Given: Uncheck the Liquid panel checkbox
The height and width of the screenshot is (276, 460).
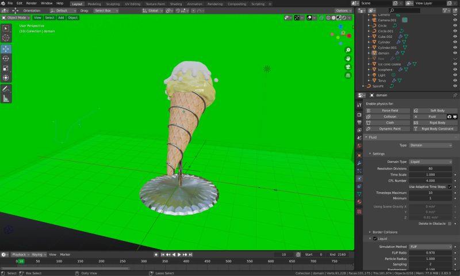Looking at the screenshot, I should (x=375, y=239).
